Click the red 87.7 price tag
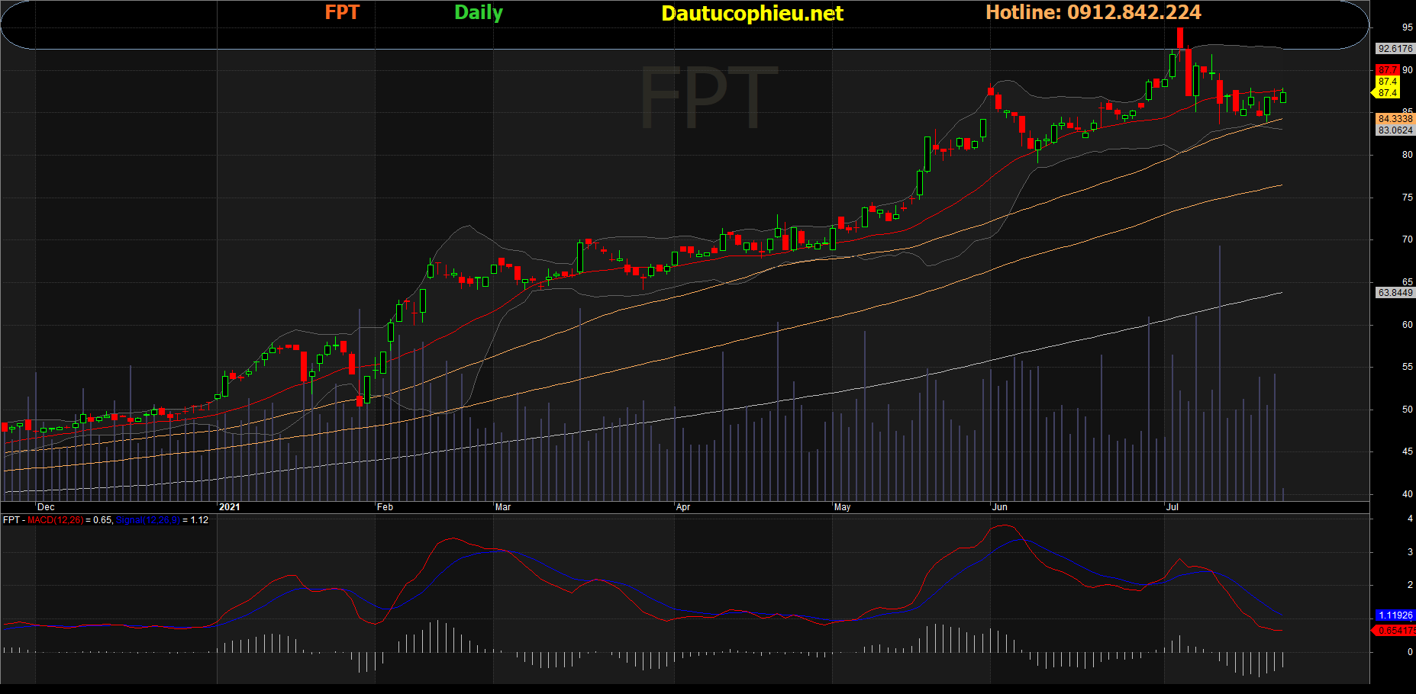Screen dimensions: 1416x694 coord(1387,70)
